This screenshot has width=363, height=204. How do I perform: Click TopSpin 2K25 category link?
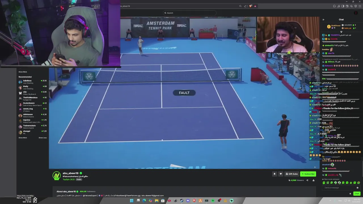tap(69, 179)
